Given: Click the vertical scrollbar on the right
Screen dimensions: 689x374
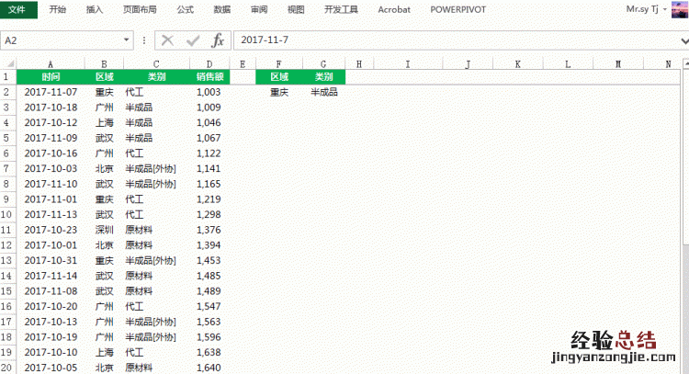Looking at the screenshot, I should (684, 184).
